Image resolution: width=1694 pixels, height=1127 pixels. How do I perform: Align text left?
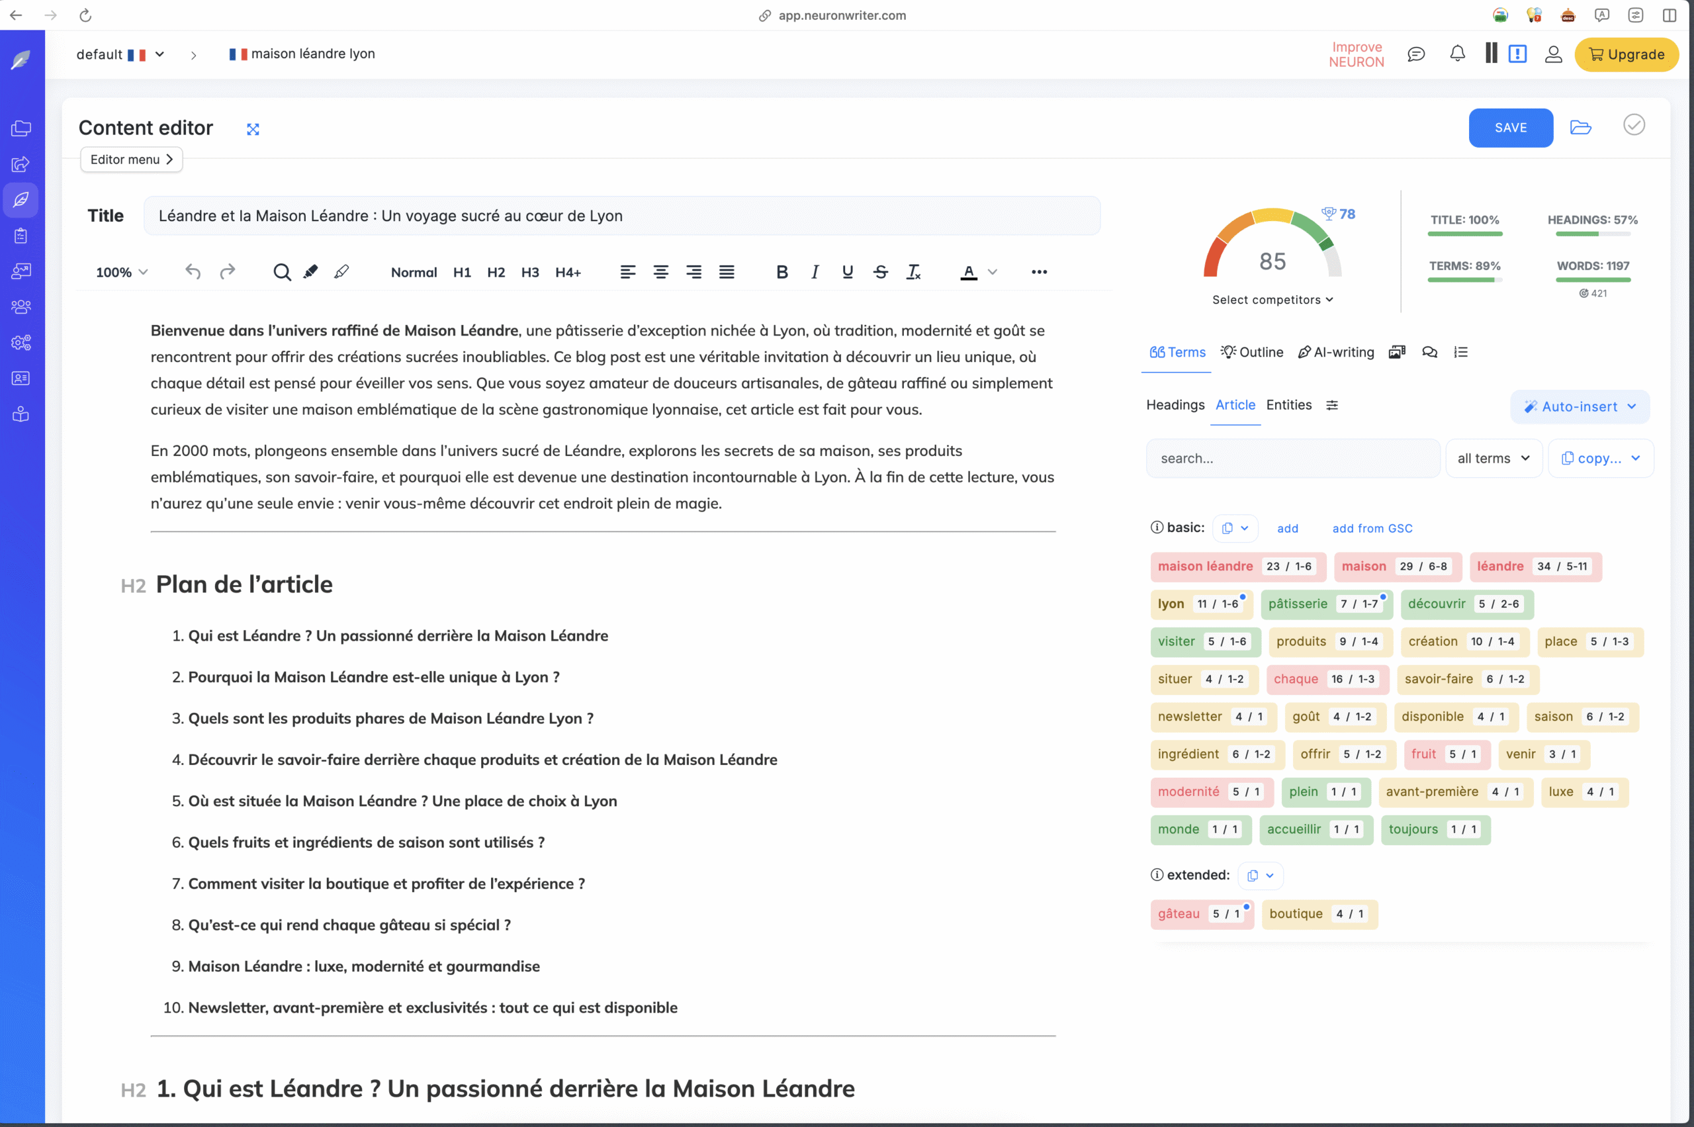tap(627, 273)
